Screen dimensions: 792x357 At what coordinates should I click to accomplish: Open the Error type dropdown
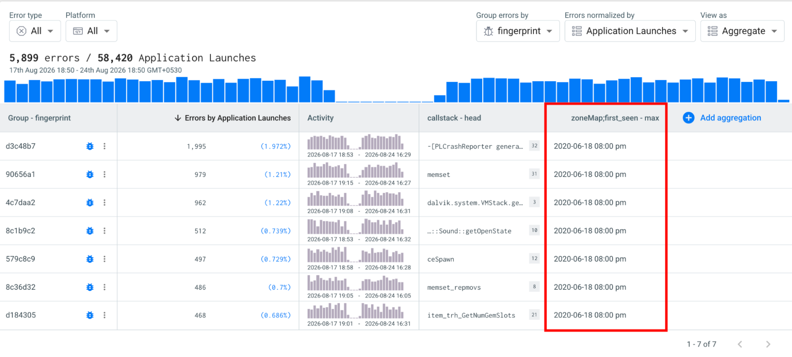35,31
